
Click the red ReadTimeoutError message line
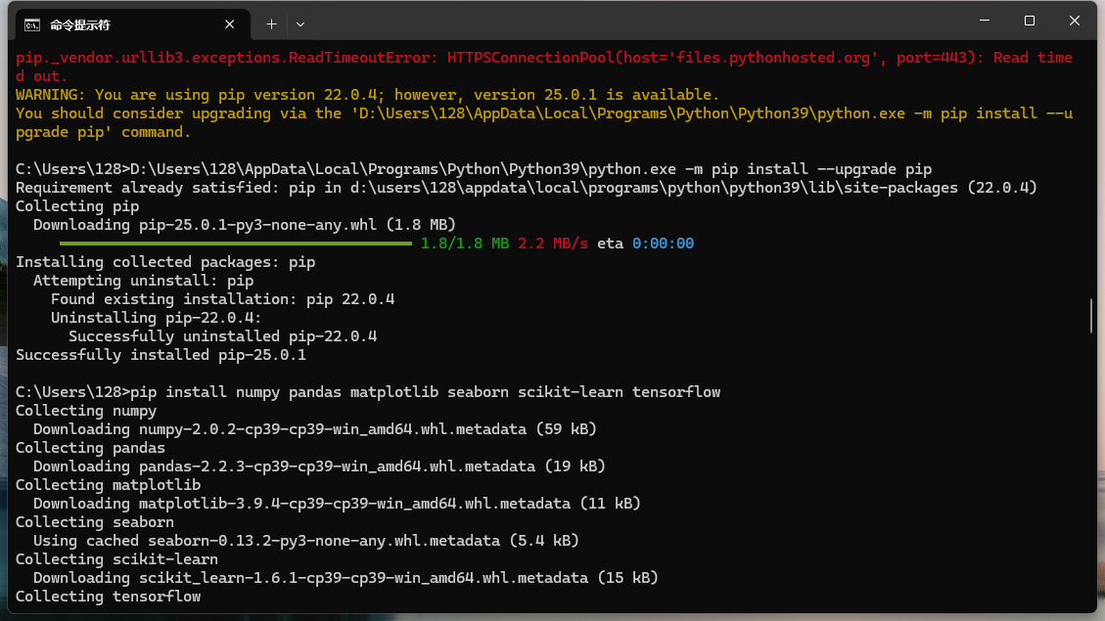tap(544, 67)
